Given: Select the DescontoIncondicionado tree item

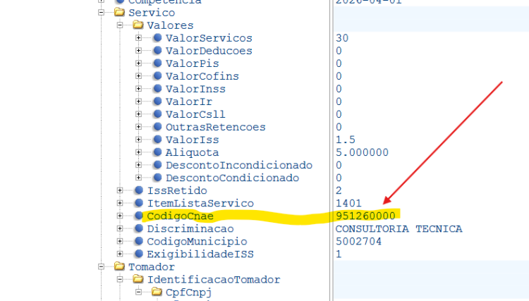Looking at the screenshot, I should pyautogui.click(x=239, y=165).
